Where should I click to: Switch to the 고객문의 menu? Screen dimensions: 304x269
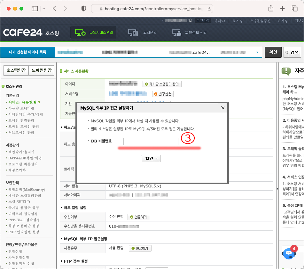point(142,33)
